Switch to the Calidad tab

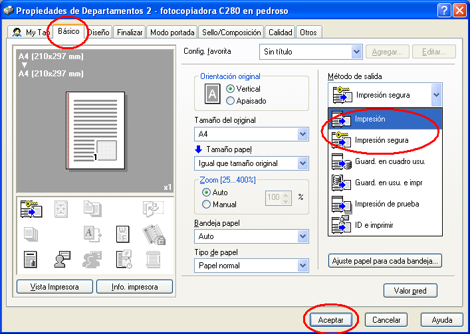tap(280, 33)
